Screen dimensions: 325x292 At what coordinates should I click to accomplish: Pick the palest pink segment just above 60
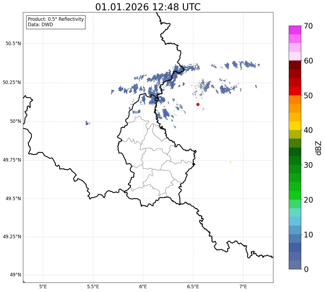pos(295,56)
